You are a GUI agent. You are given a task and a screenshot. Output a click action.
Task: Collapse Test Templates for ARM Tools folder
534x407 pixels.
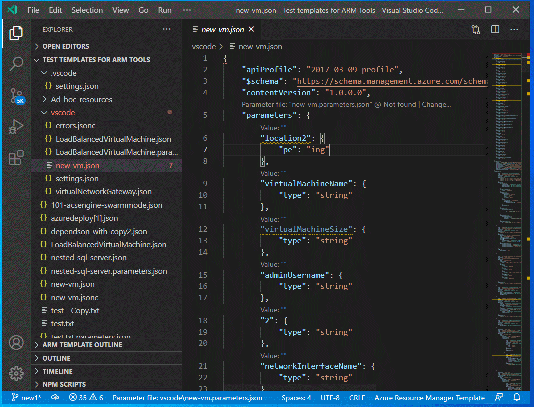[106, 60]
